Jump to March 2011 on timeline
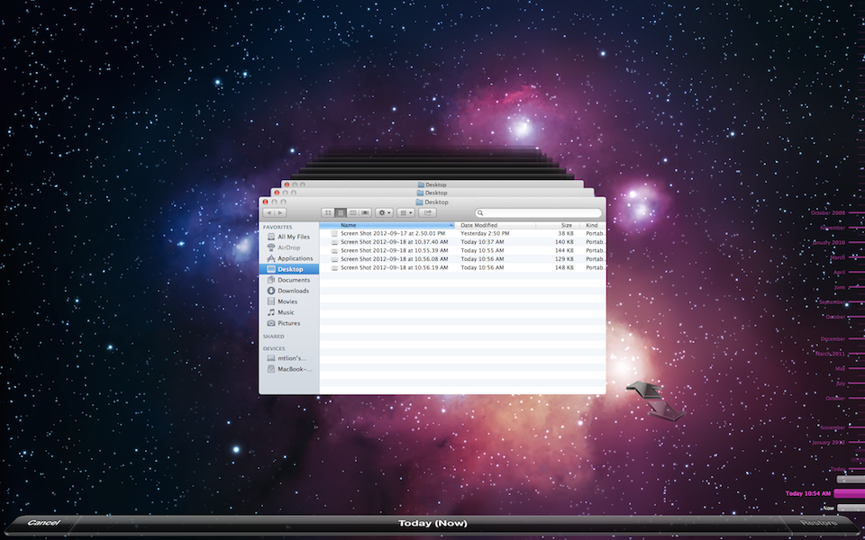Viewport: 865px width, 540px height. [830, 354]
